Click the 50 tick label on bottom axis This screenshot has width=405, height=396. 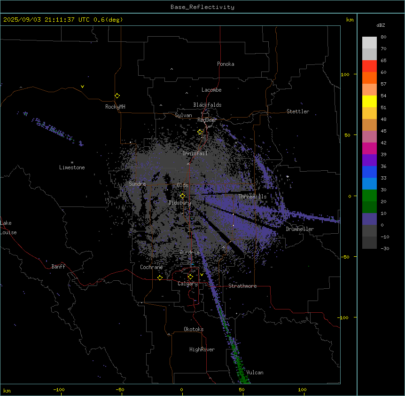[242, 389]
